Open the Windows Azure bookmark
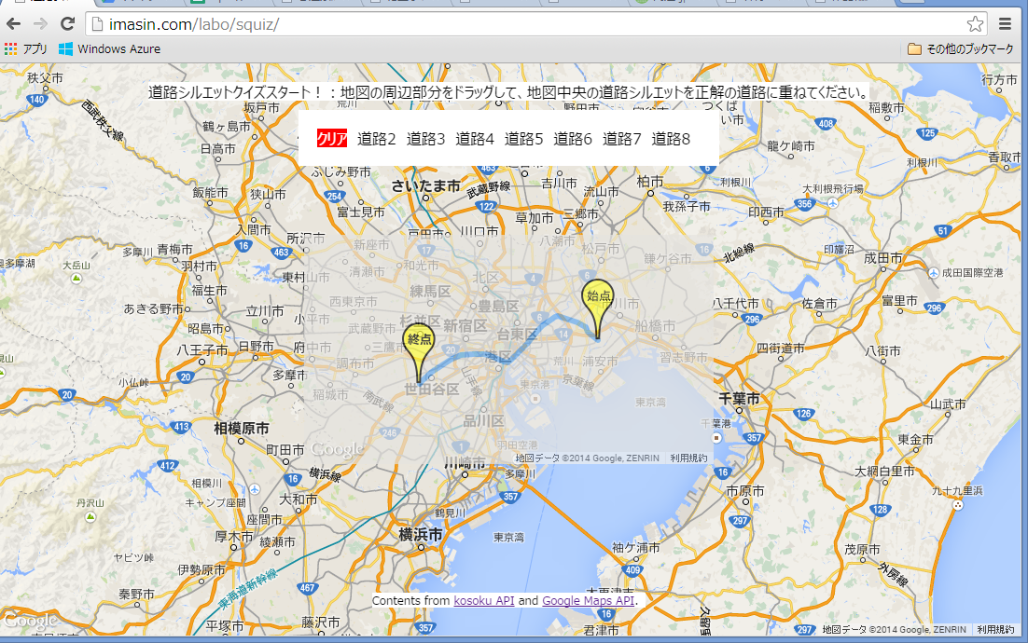The image size is (1028, 643). (x=109, y=48)
